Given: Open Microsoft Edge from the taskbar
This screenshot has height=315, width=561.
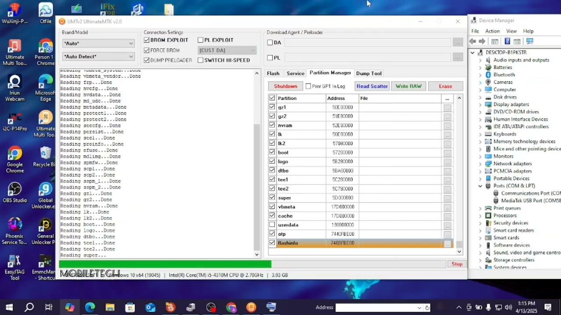Looking at the screenshot, I should pyautogui.click(x=90, y=307).
